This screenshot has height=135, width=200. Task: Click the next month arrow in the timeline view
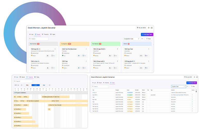pyautogui.click(x=50, y=85)
